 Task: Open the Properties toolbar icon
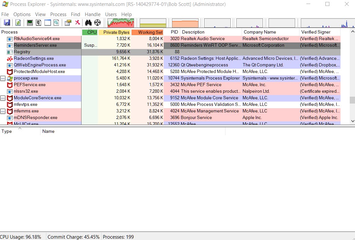coord(68,23)
